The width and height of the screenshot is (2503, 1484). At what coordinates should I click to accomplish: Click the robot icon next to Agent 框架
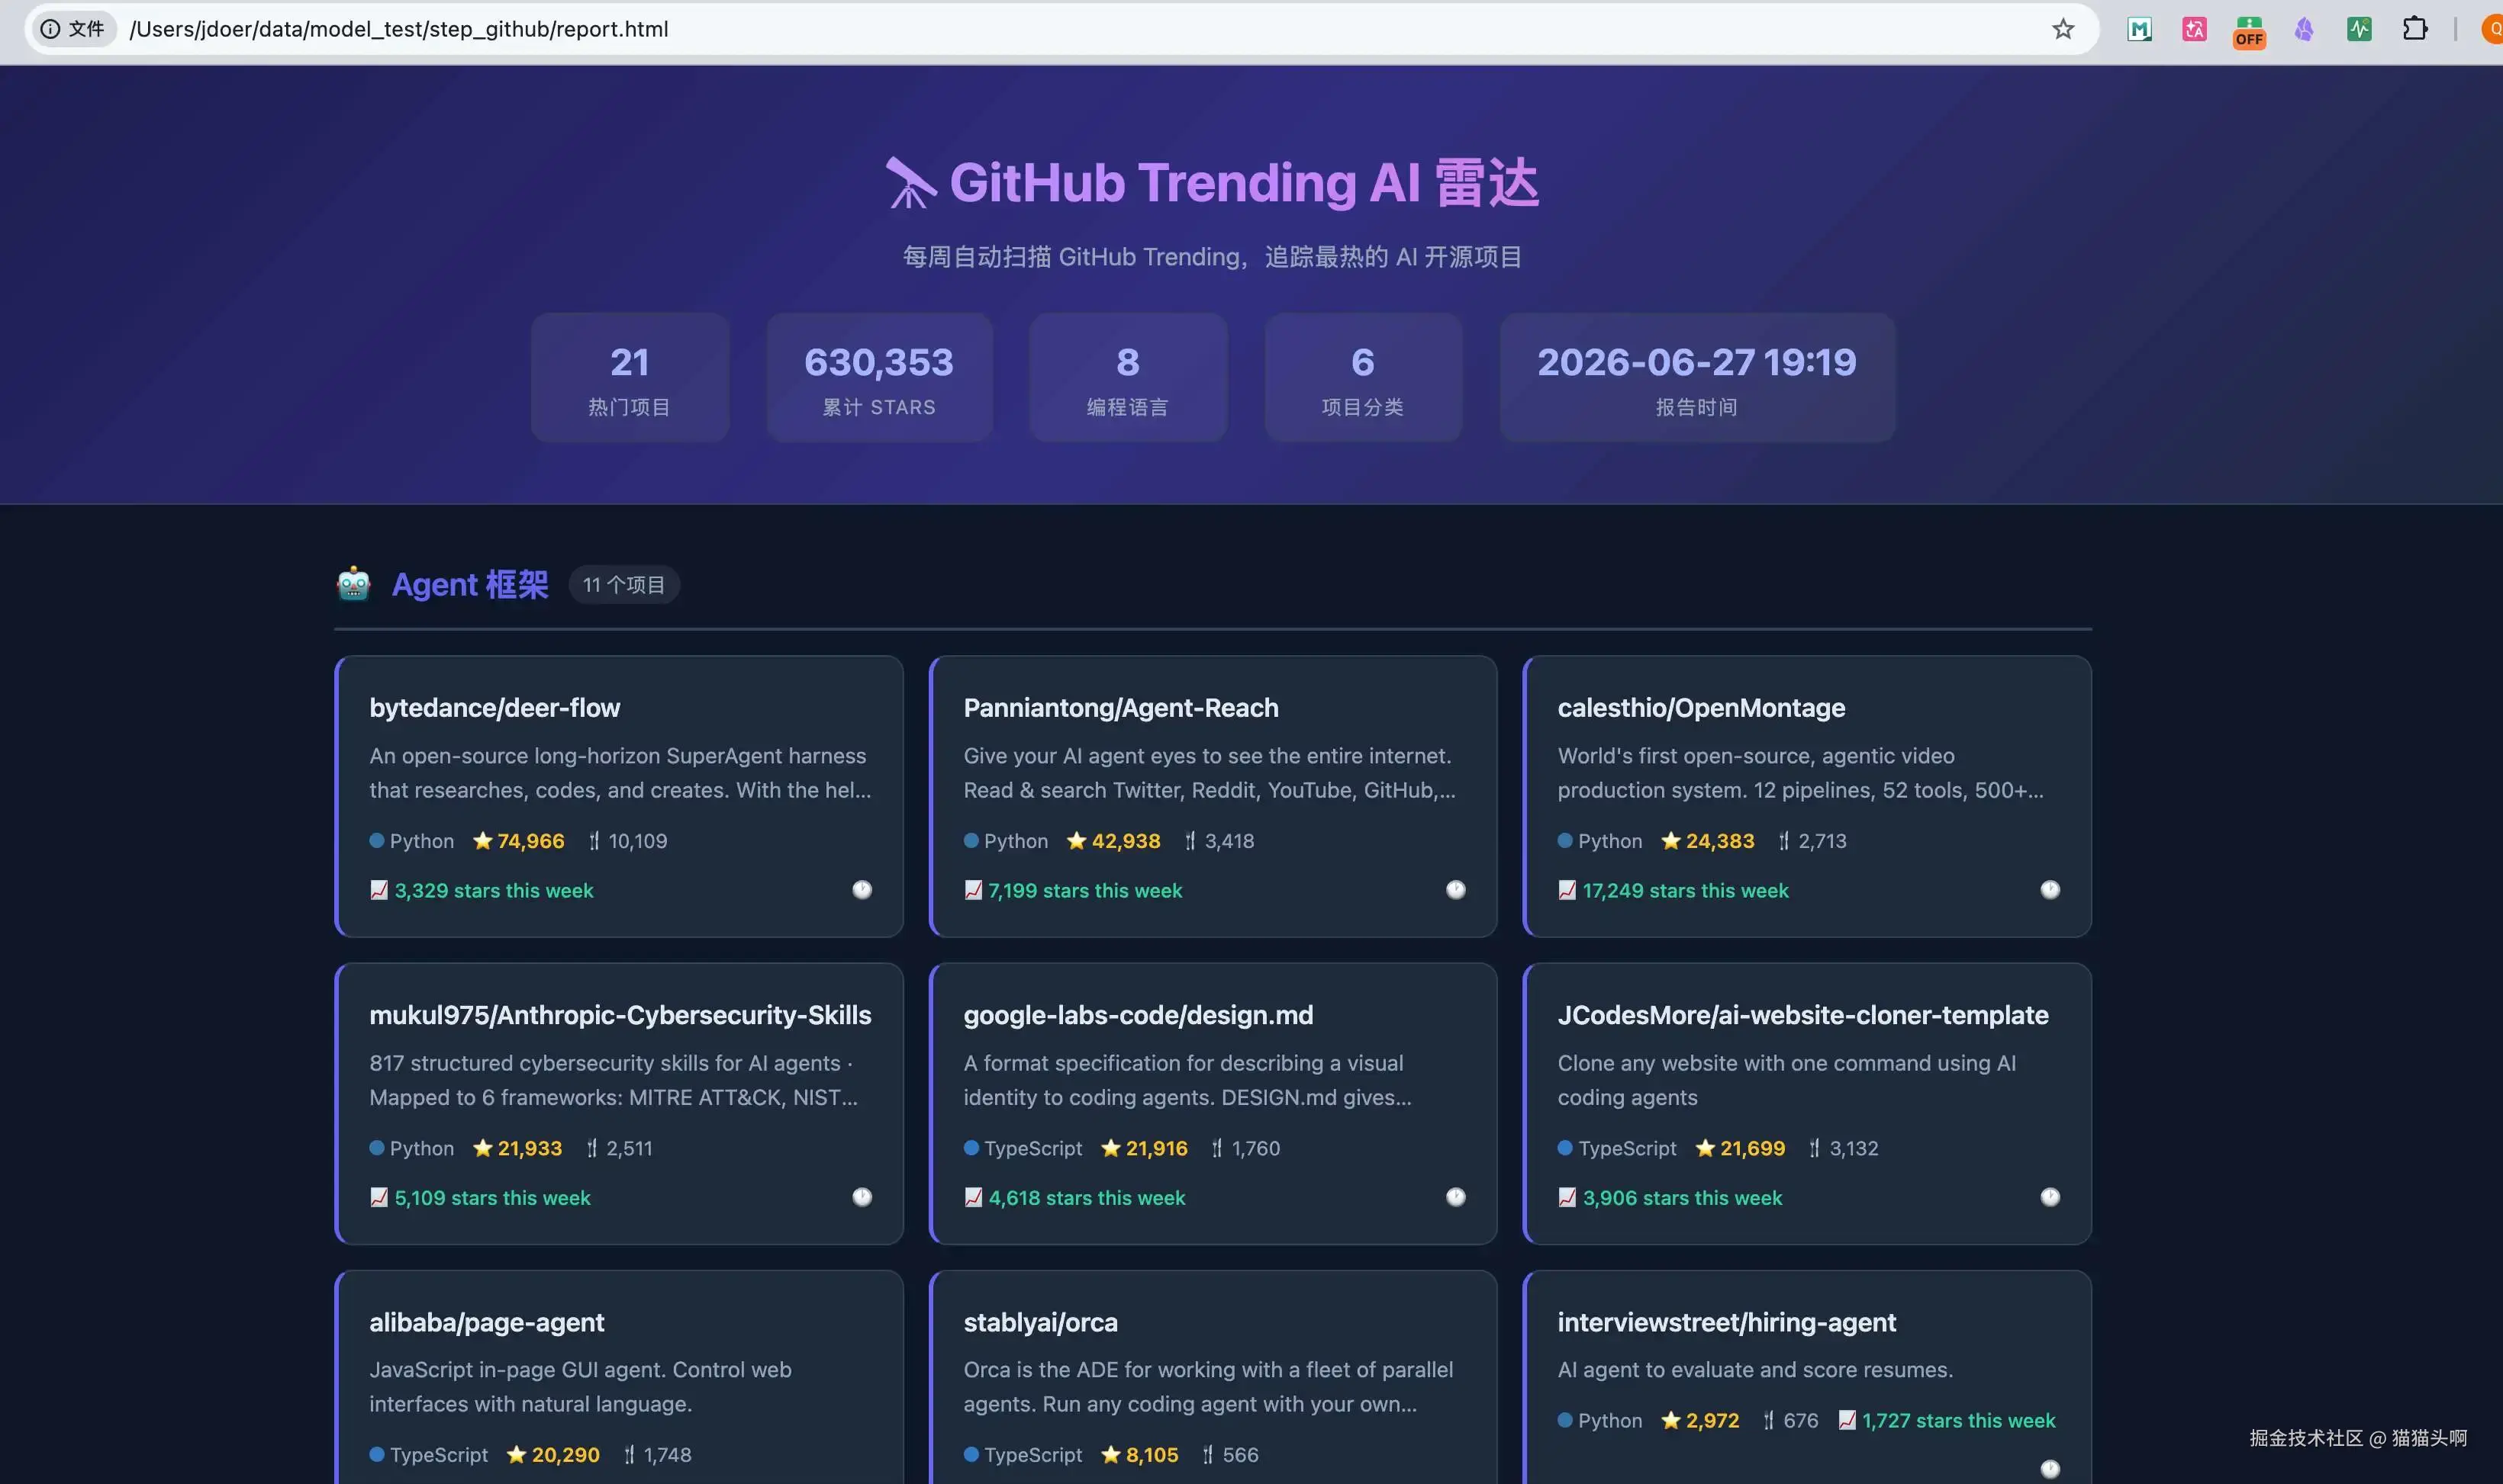[353, 584]
